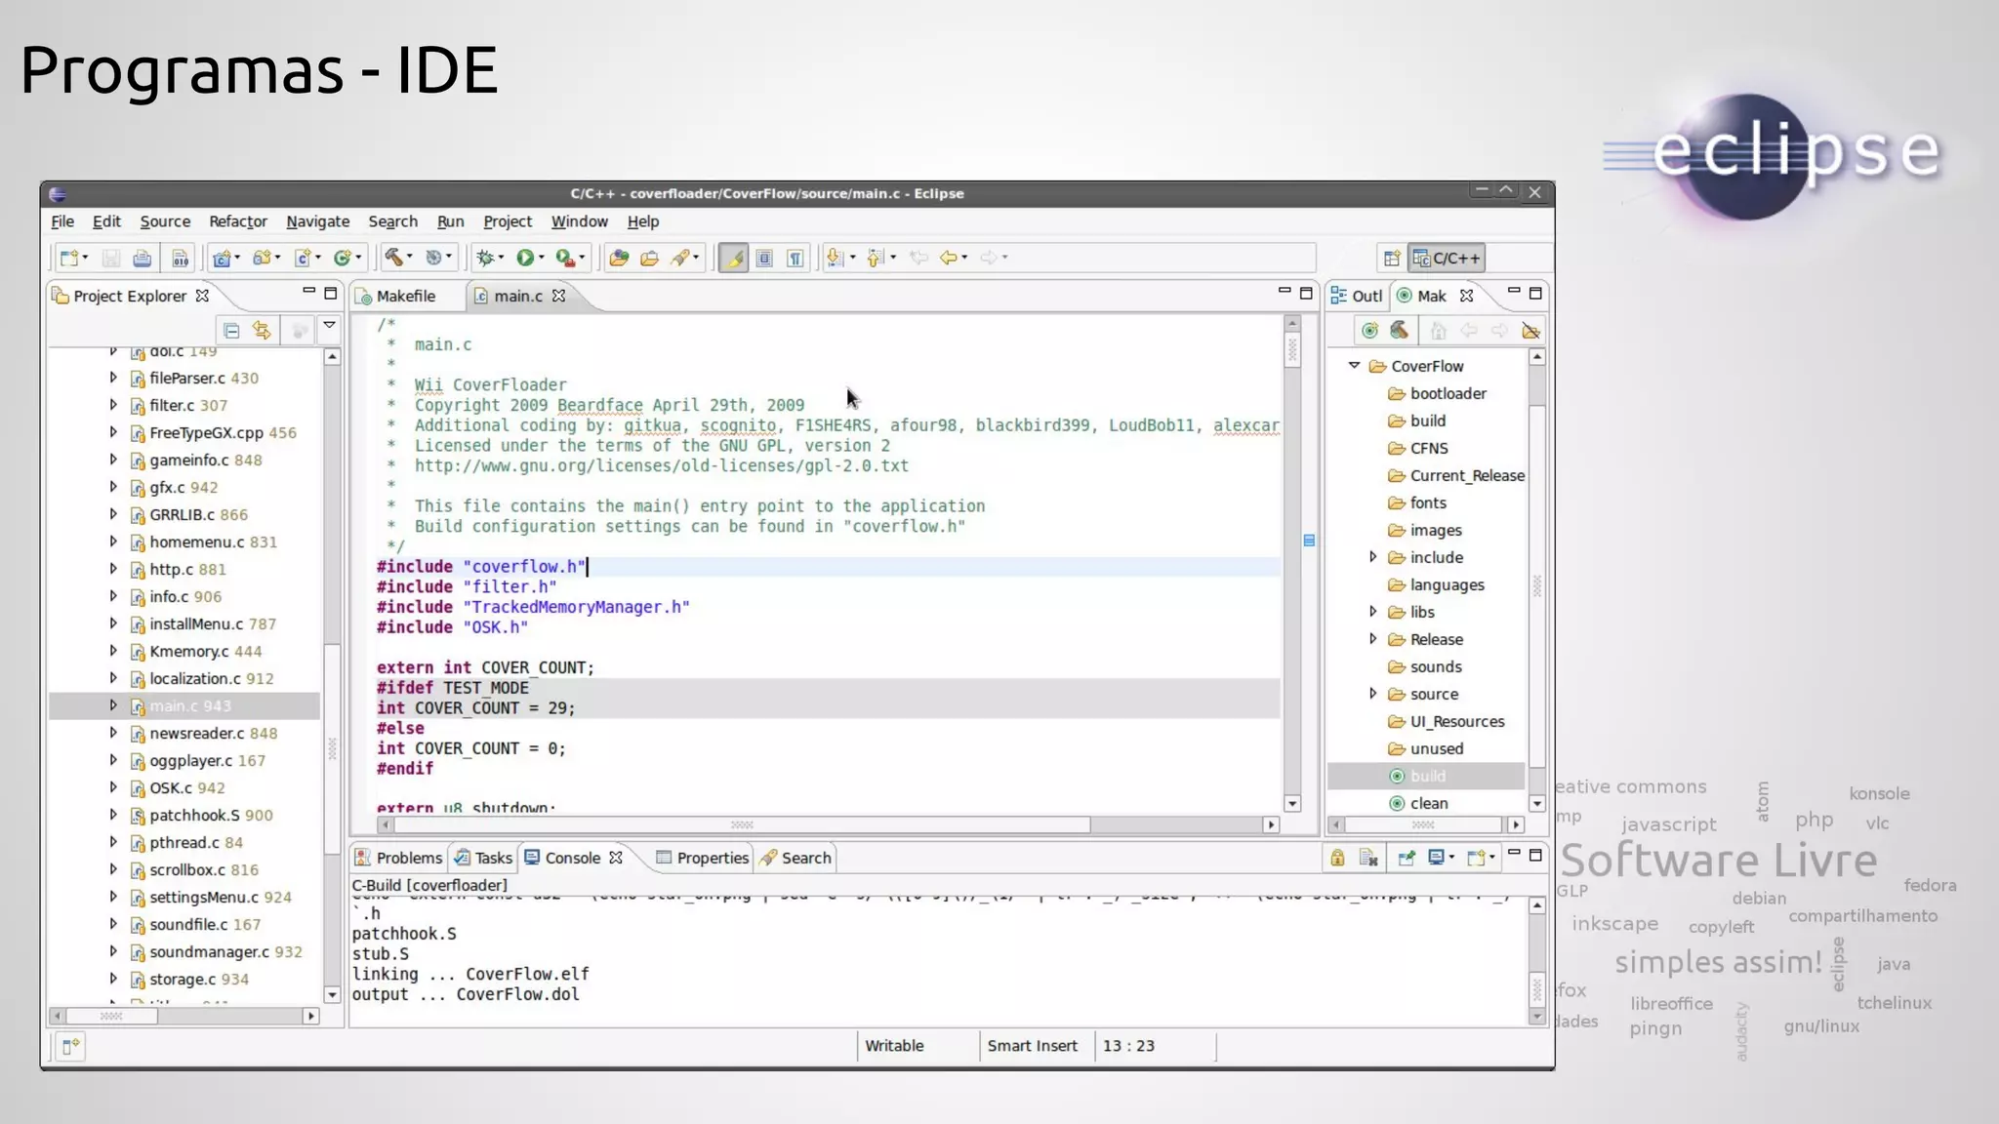
Task: Click Hide Empty Folders icon in Make view
Action: pyautogui.click(x=1530, y=331)
